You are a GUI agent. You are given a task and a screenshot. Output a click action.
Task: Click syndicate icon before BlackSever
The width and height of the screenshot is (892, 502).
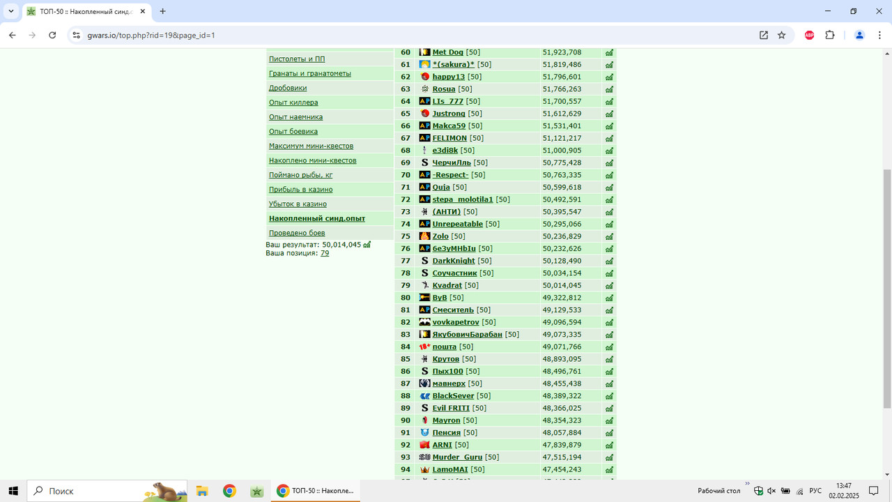[425, 396]
